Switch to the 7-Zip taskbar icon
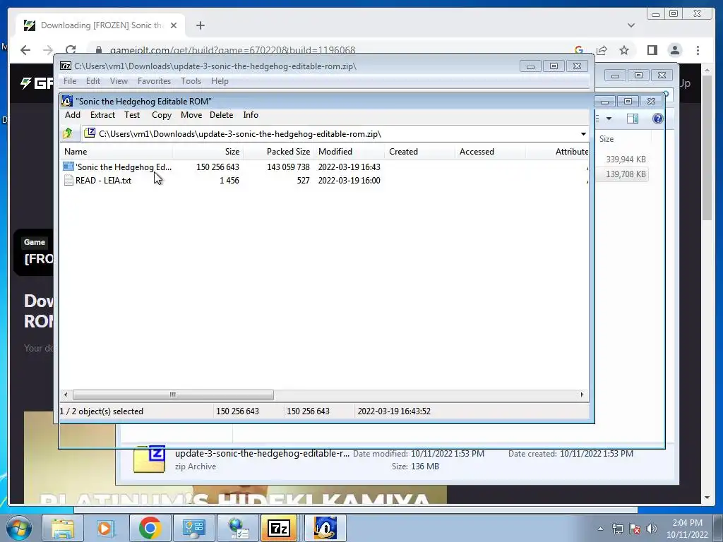This screenshot has width=723, height=542. tap(279, 528)
